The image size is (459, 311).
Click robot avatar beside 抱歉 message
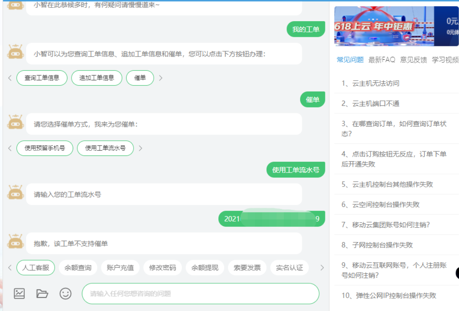pyautogui.click(x=16, y=242)
